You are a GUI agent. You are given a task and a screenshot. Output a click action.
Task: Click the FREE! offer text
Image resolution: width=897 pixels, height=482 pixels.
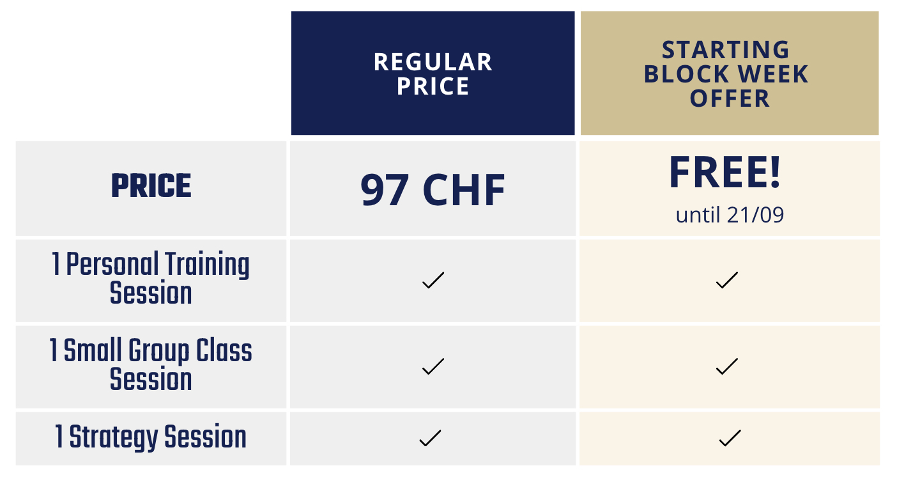pos(725,173)
